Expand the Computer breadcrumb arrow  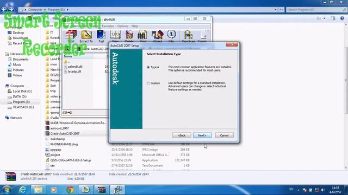(45, 10)
